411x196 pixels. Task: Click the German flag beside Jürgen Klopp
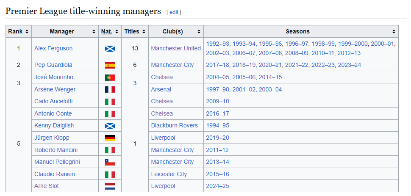click(x=110, y=138)
